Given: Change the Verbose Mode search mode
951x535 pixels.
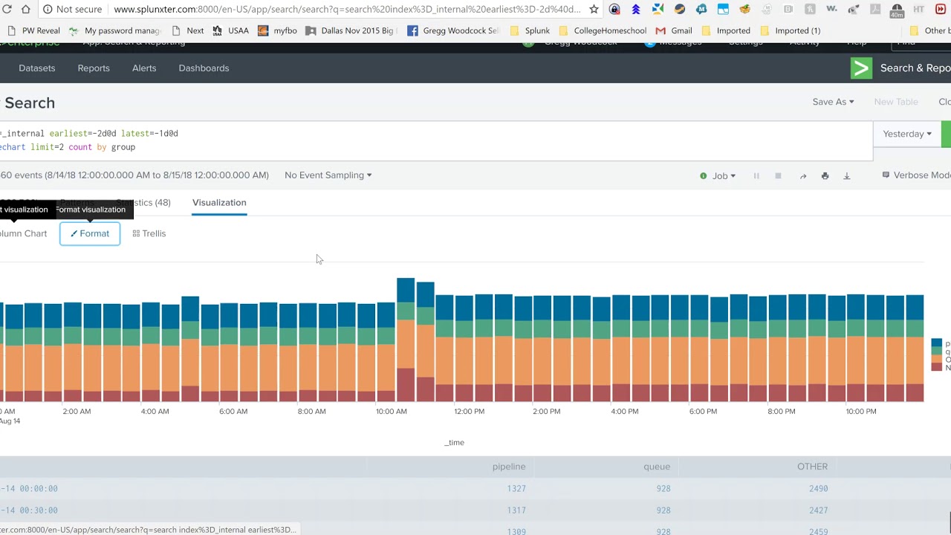Looking at the screenshot, I should coord(916,175).
